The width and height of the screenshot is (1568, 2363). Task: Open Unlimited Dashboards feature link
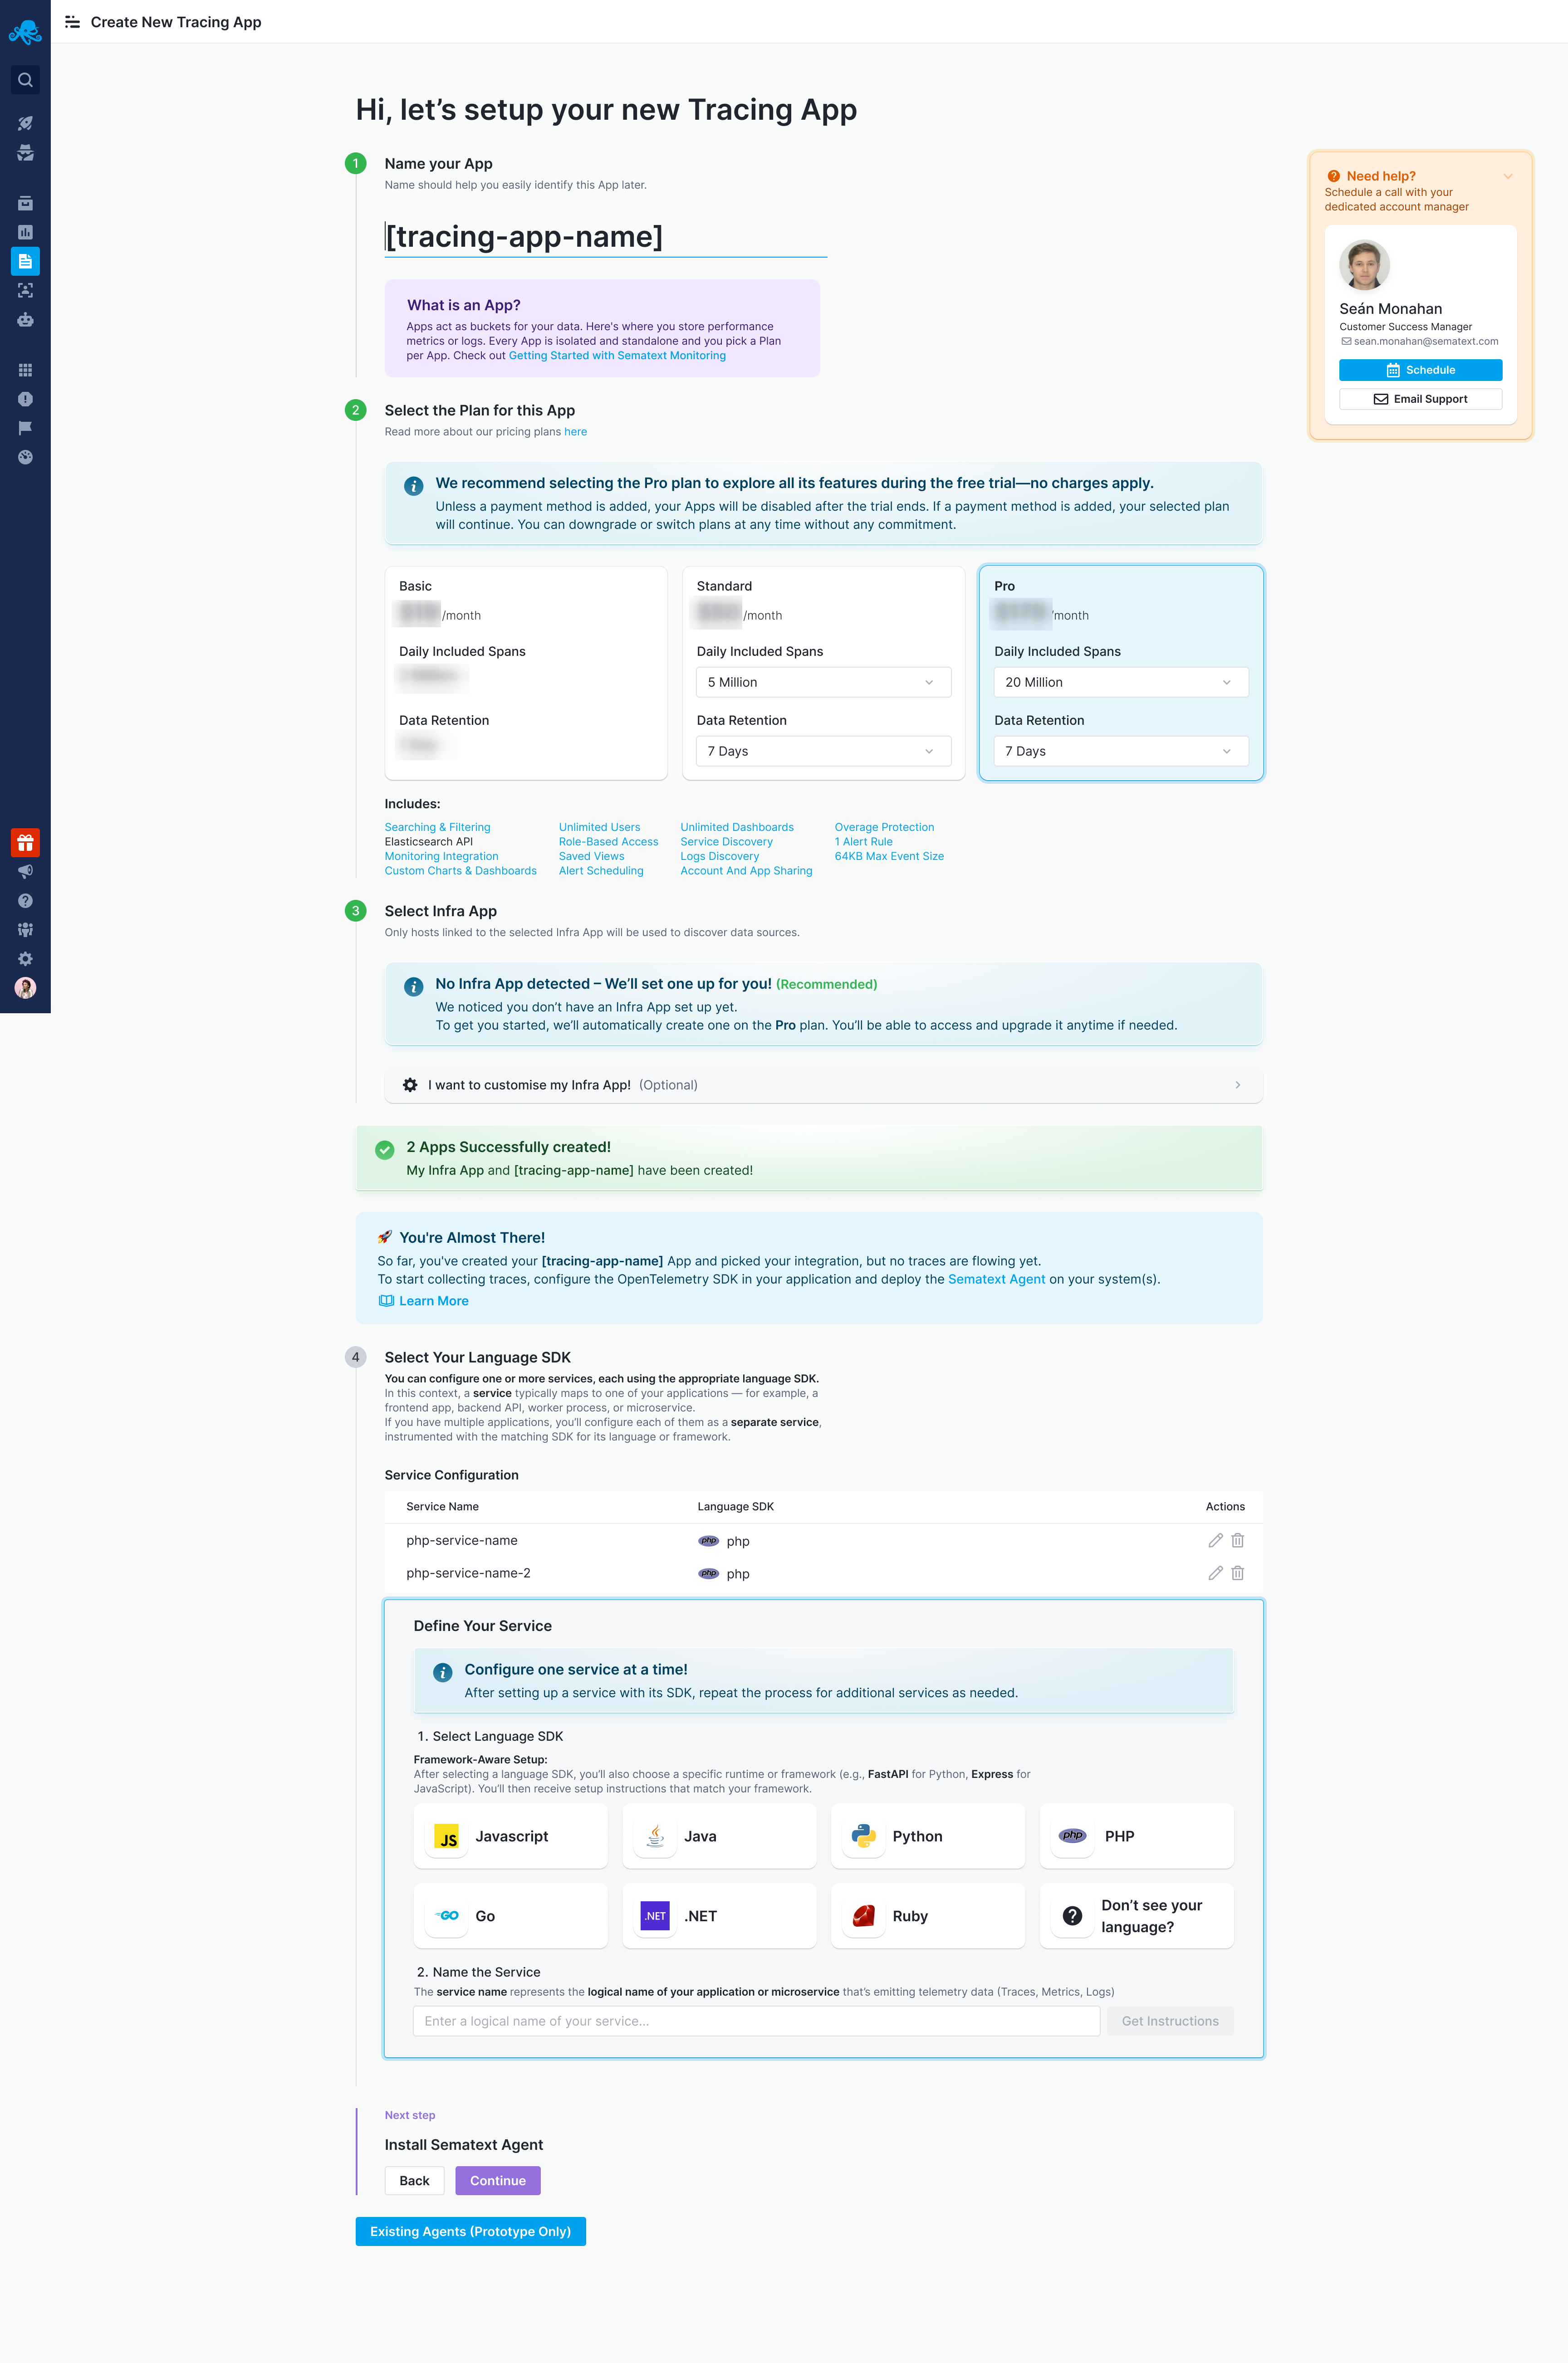(x=737, y=827)
